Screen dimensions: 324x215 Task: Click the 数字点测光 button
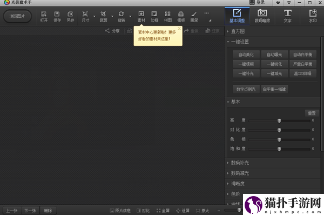pyautogui.click(x=246, y=89)
